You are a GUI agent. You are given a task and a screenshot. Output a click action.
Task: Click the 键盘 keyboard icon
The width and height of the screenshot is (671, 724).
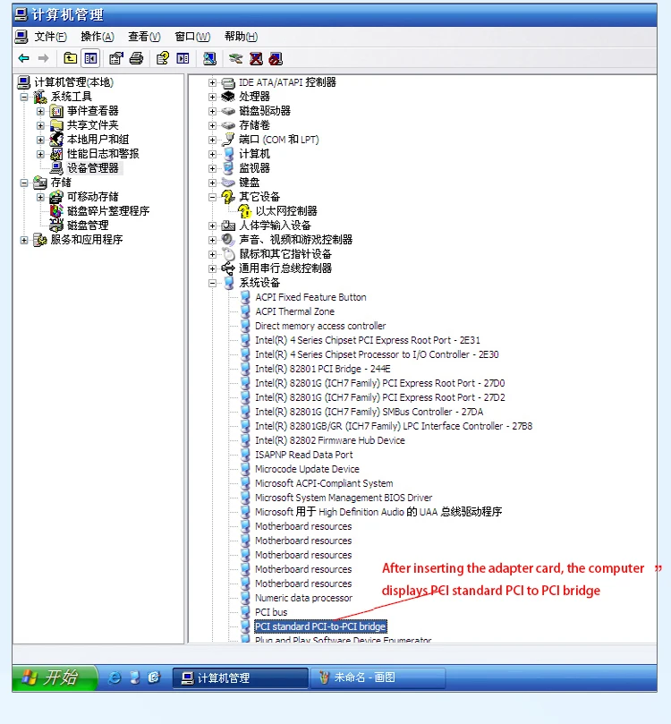[x=228, y=183]
